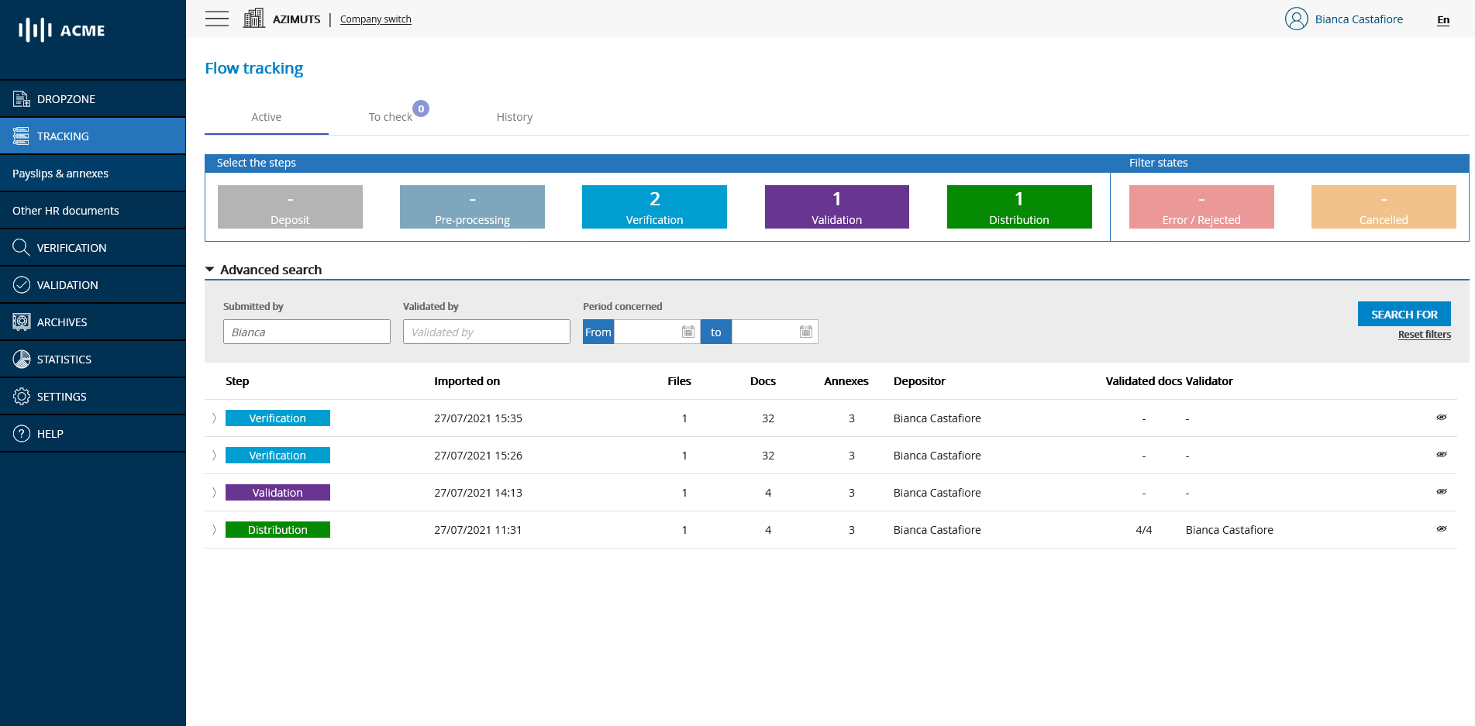Open the Dropzone section in sidebar
The width and height of the screenshot is (1475, 726).
(21, 98)
